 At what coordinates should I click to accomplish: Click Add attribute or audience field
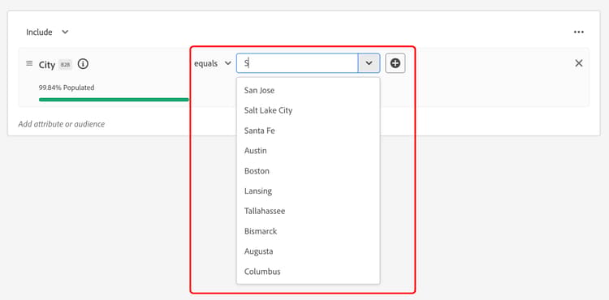[x=62, y=124]
